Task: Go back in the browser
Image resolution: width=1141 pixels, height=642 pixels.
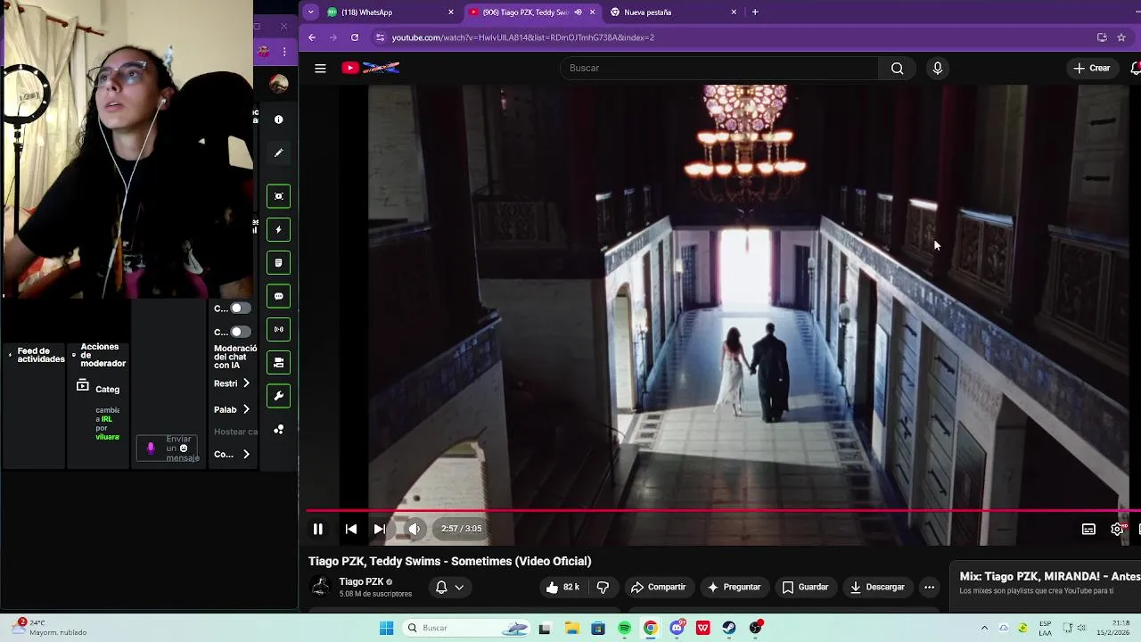Action: coord(312,37)
